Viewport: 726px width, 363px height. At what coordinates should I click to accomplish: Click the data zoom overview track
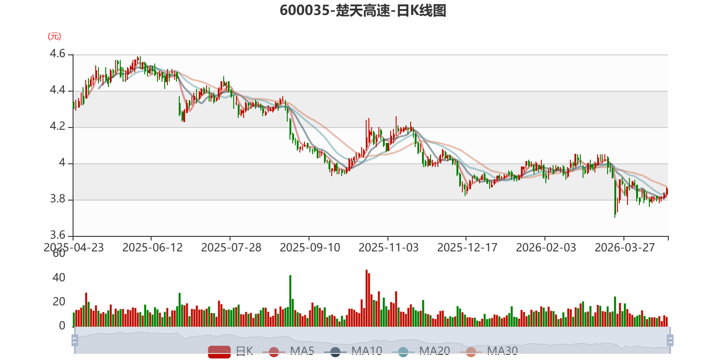372,340
